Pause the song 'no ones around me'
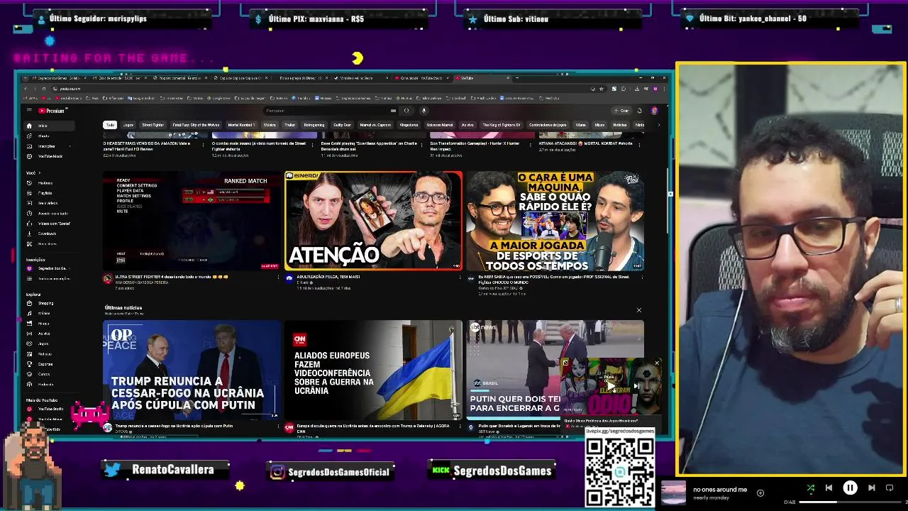The width and height of the screenshot is (908, 511). [x=850, y=488]
